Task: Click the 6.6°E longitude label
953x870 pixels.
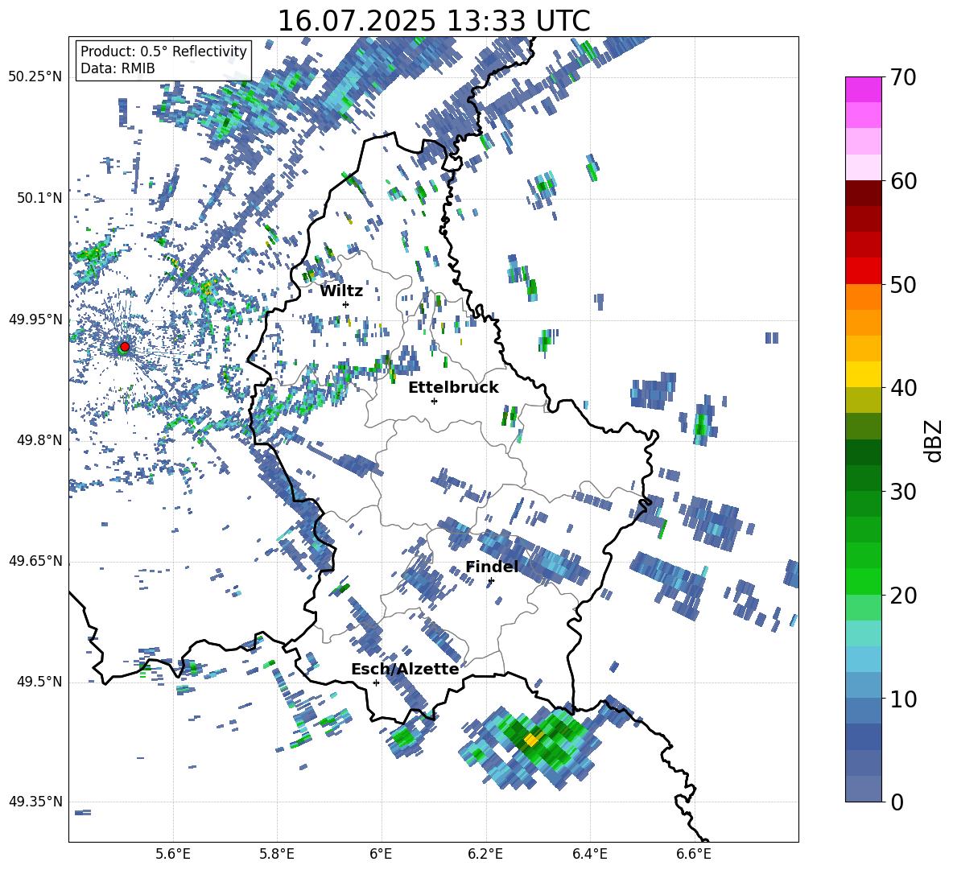Action: tap(694, 854)
